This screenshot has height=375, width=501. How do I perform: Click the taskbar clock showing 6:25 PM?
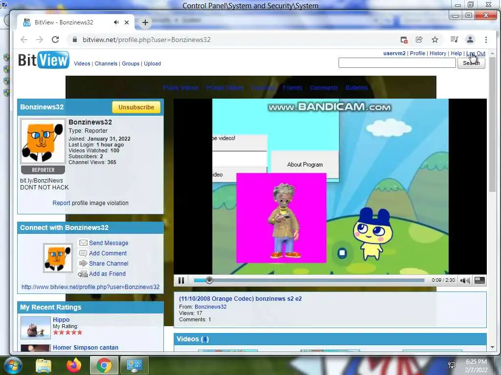tap(476, 365)
